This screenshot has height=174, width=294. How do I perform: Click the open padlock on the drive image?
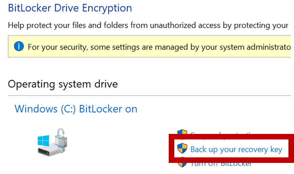pos(61,140)
